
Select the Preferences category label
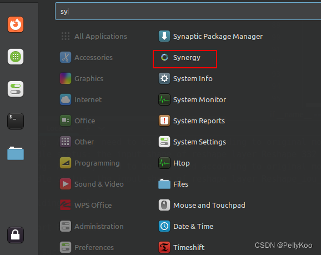click(x=94, y=247)
